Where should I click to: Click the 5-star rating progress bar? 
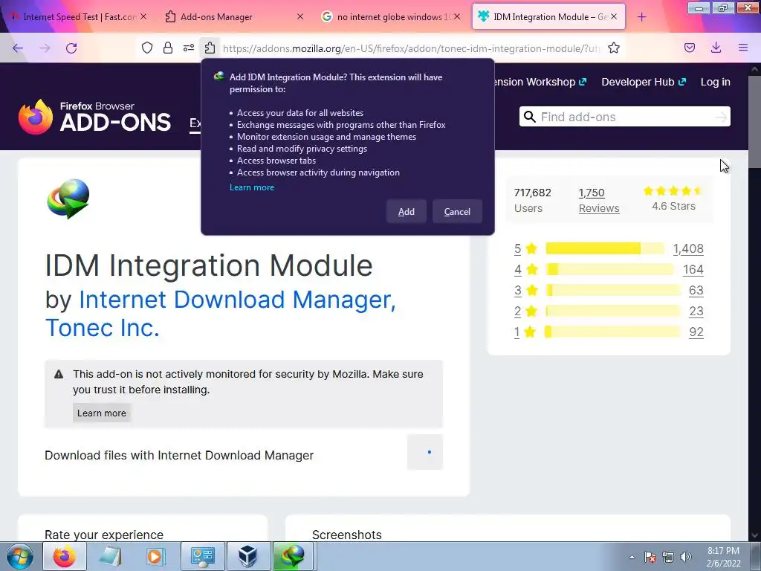point(605,248)
